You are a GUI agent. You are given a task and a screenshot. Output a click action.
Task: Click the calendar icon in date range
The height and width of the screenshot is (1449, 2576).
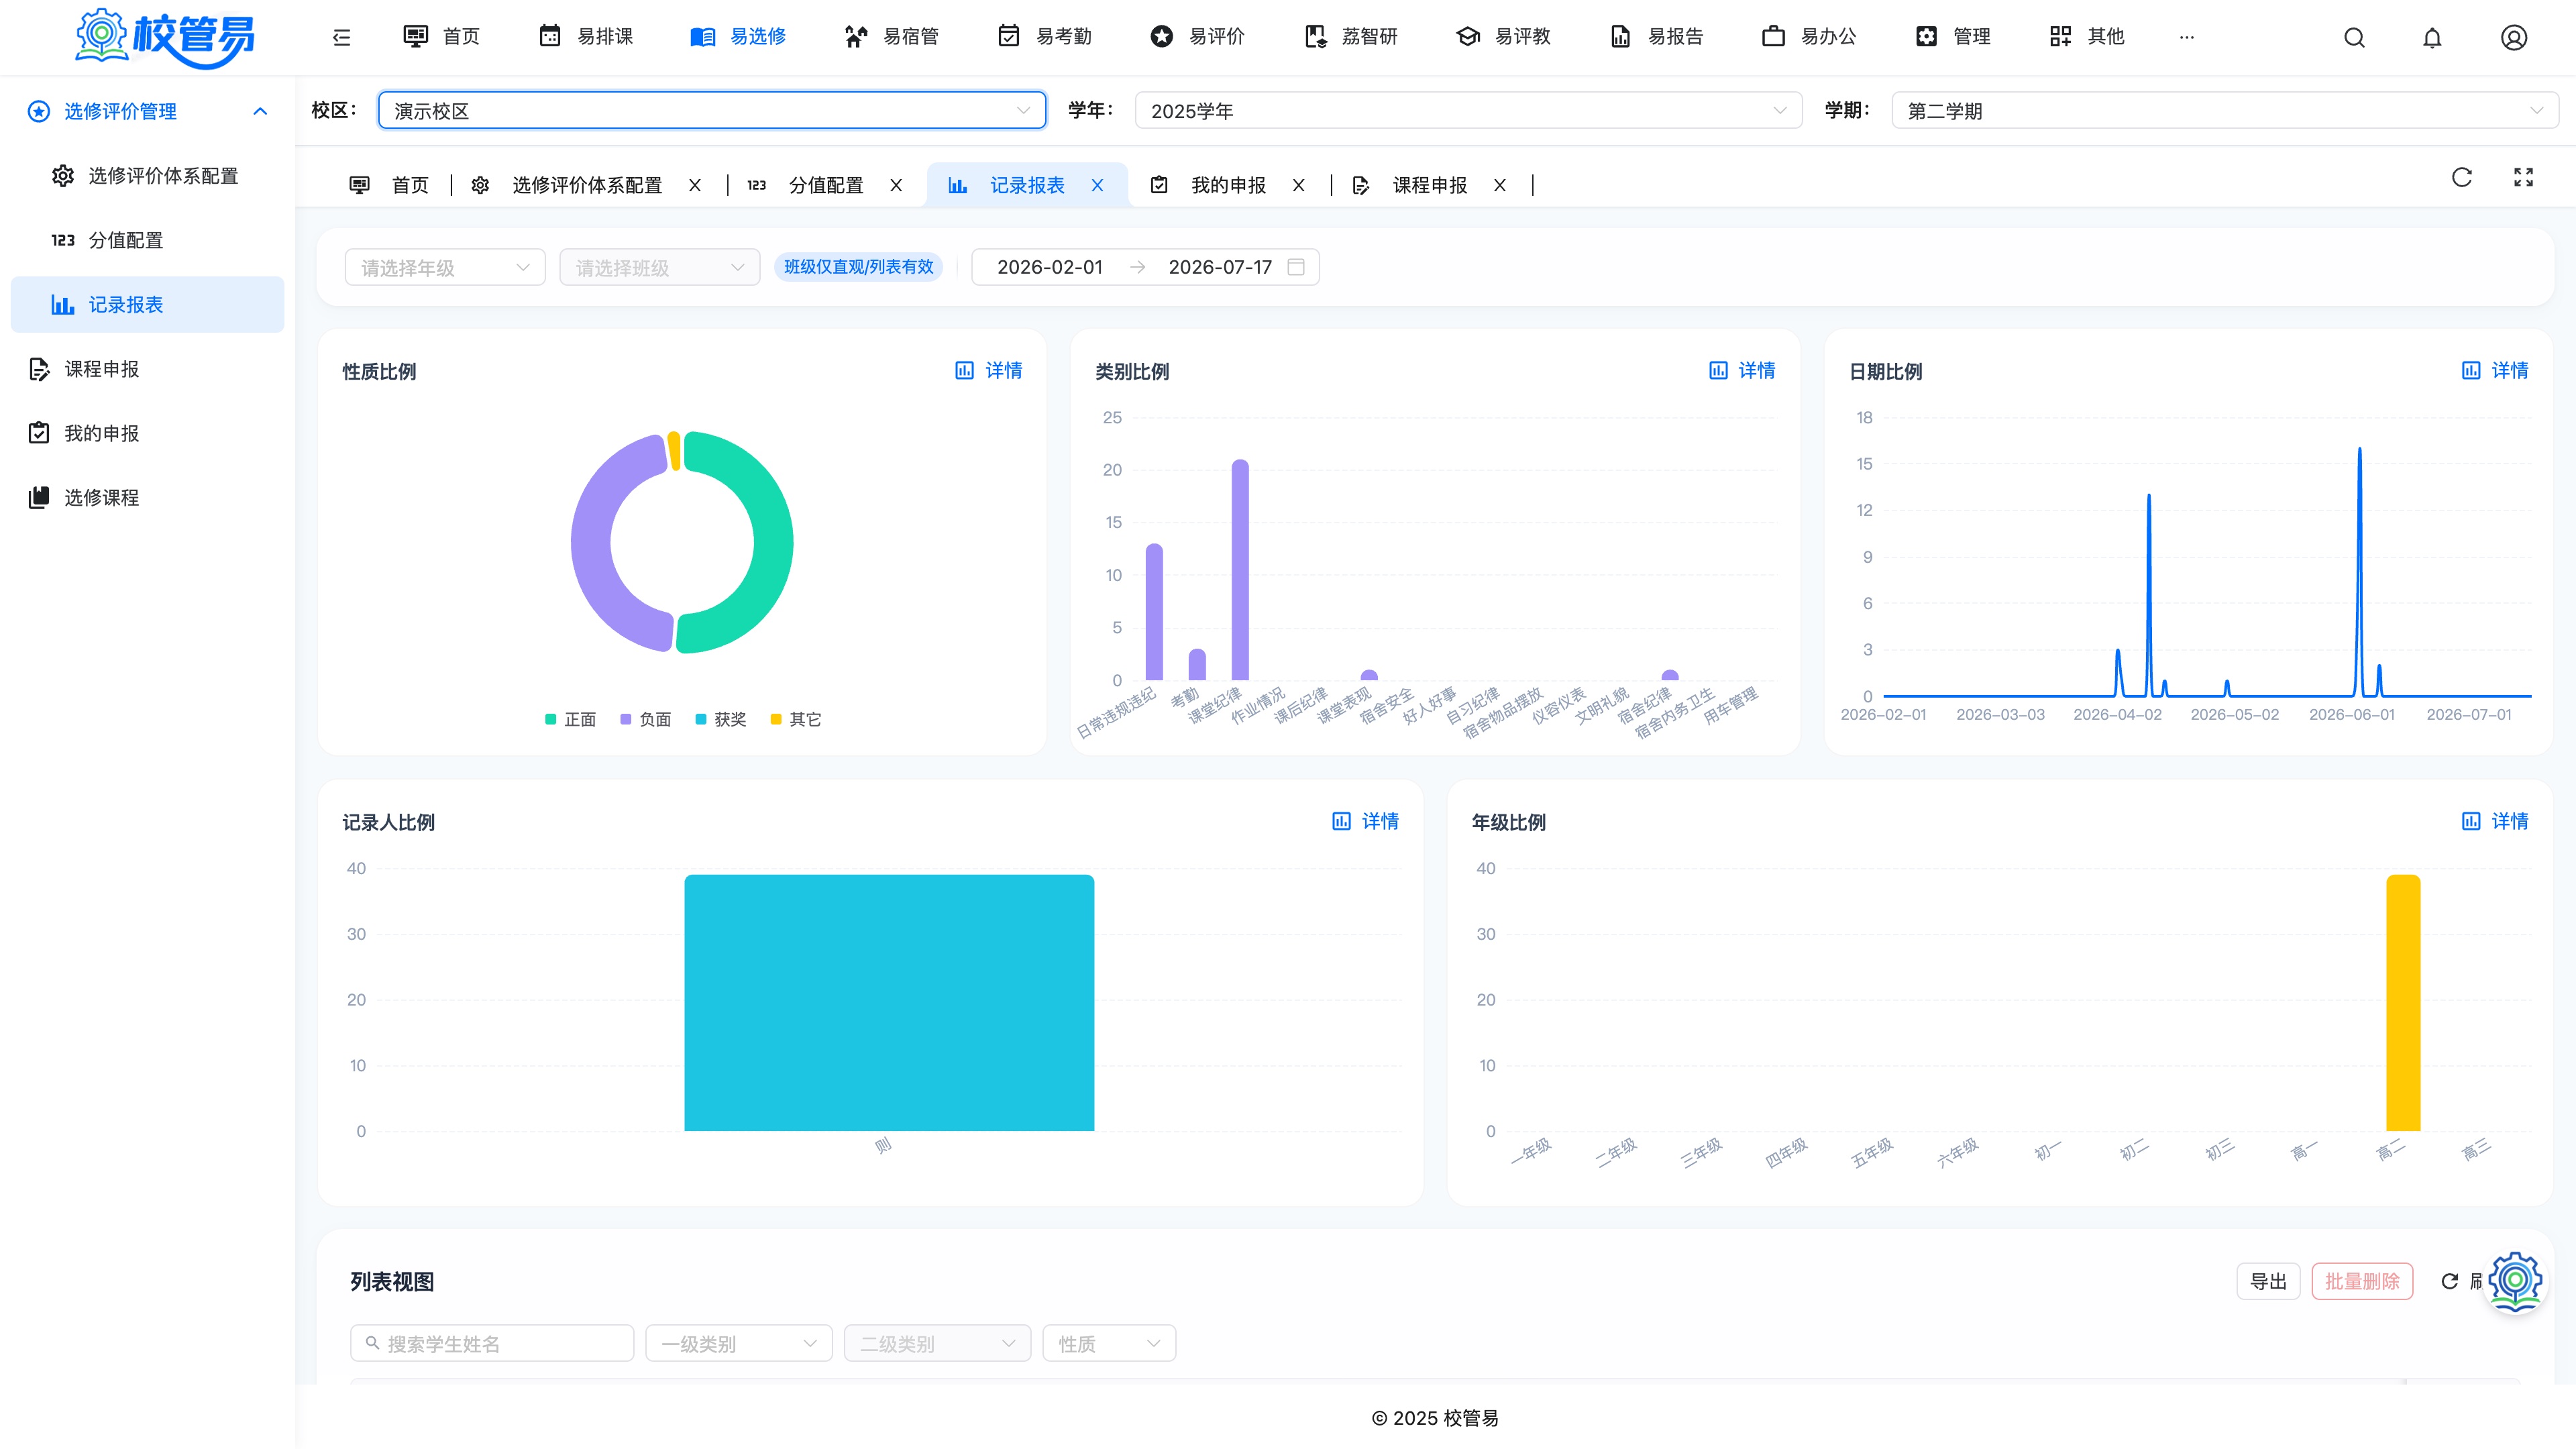[1296, 267]
